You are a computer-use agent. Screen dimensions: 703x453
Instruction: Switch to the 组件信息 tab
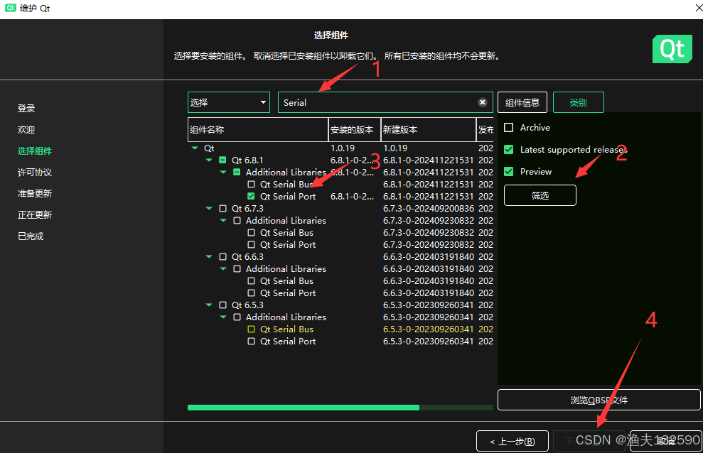tap(522, 102)
